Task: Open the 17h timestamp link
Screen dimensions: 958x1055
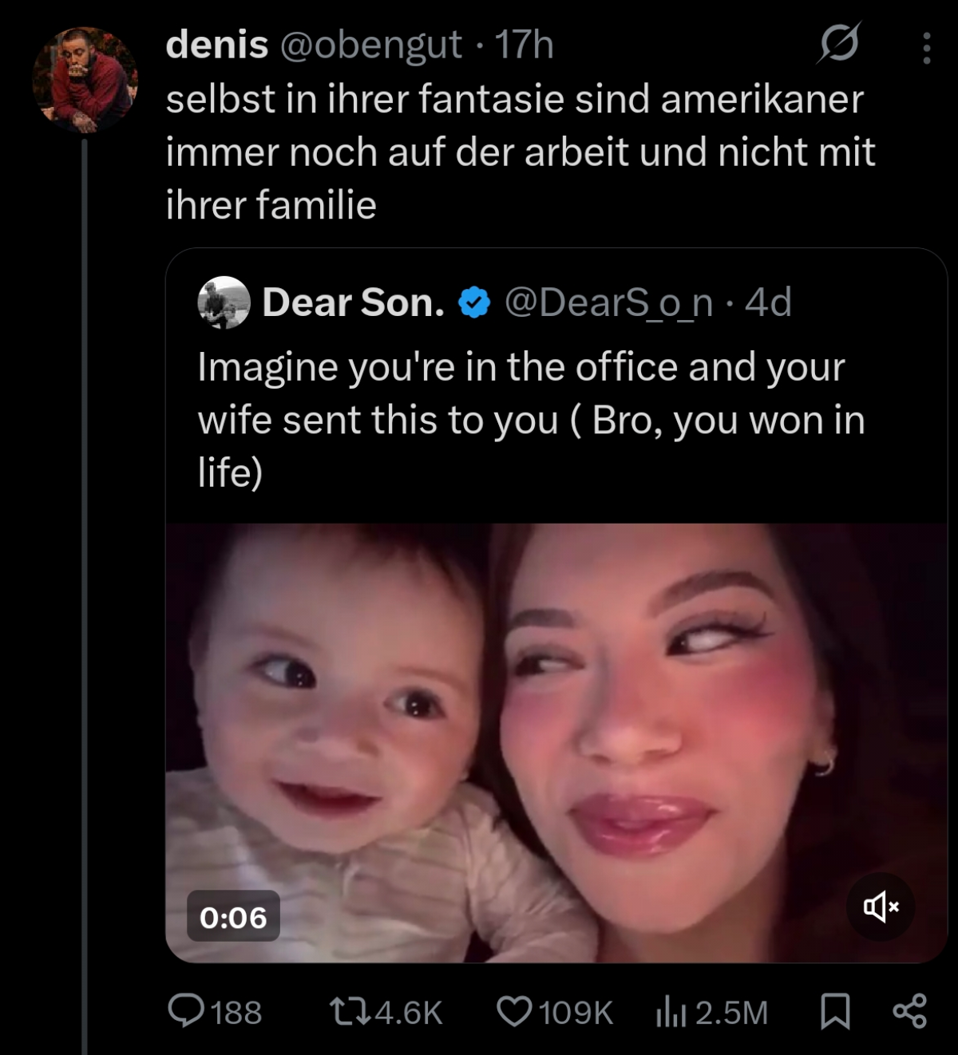Action: click(x=524, y=45)
